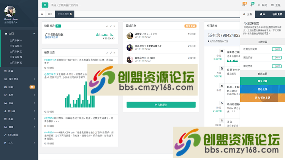Click the 表格 table icon in the sidebar

5,119
